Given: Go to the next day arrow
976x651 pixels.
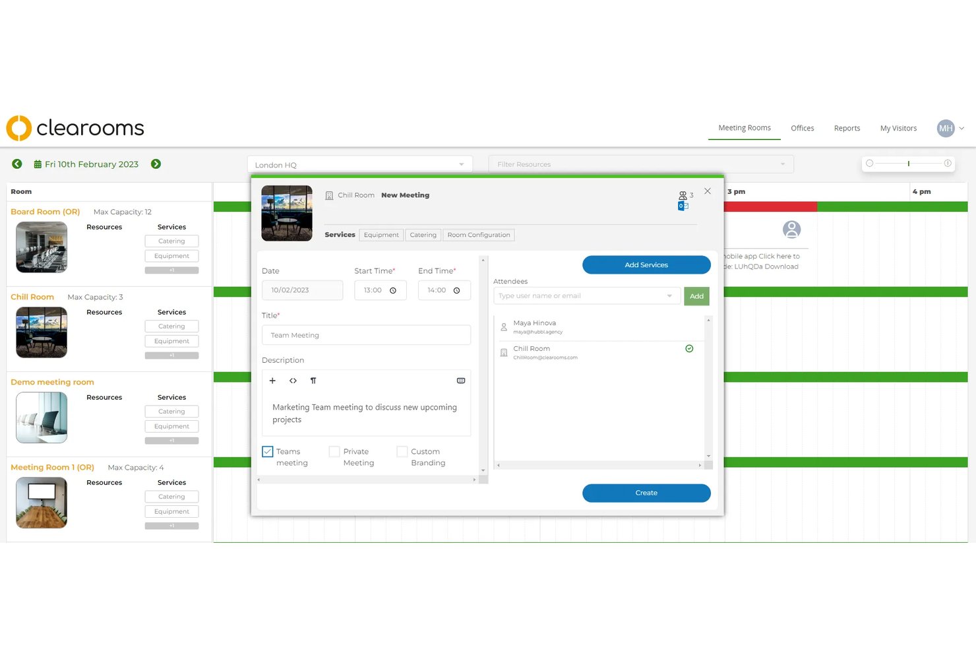Looking at the screenshot, I should coord(156,164).
